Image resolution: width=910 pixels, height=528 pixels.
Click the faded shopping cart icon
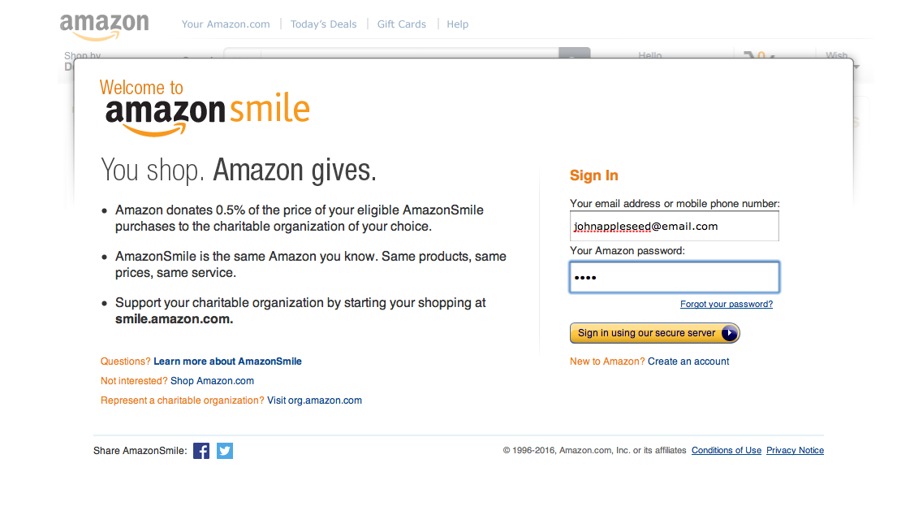click(x=758, y=55)
